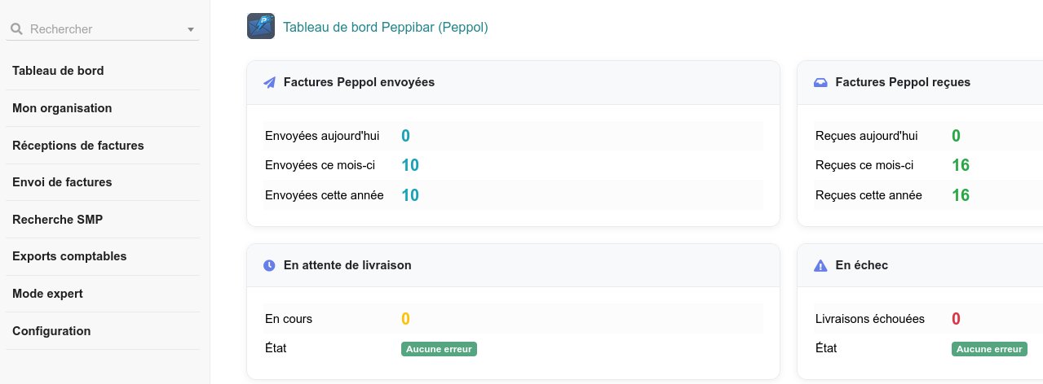This screenshot has width=1043, height=384.
Task: Type in the Rechercher search field
Action: [x=102, y=29]
